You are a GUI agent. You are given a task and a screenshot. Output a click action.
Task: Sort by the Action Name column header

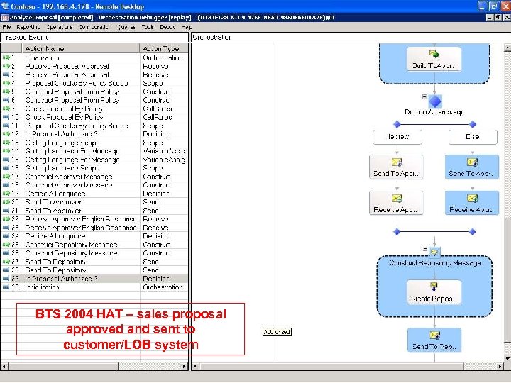pyautogui.click(x=80, y=48)
